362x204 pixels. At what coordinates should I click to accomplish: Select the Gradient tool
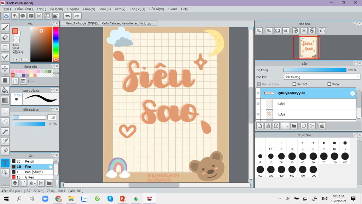tap(5, 100)
